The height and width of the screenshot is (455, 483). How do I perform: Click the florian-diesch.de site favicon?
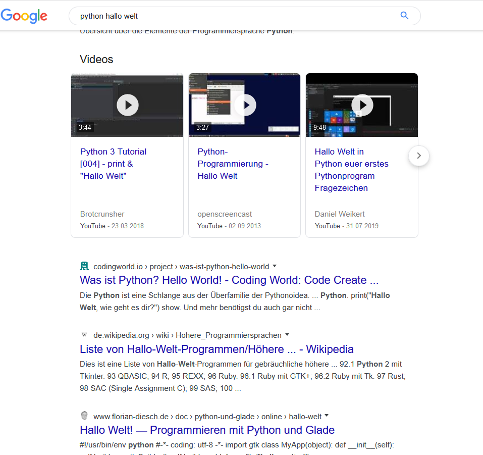click(x=84, y=415)
